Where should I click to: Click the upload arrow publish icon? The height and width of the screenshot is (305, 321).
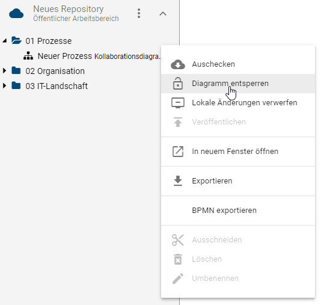(178, 122)
